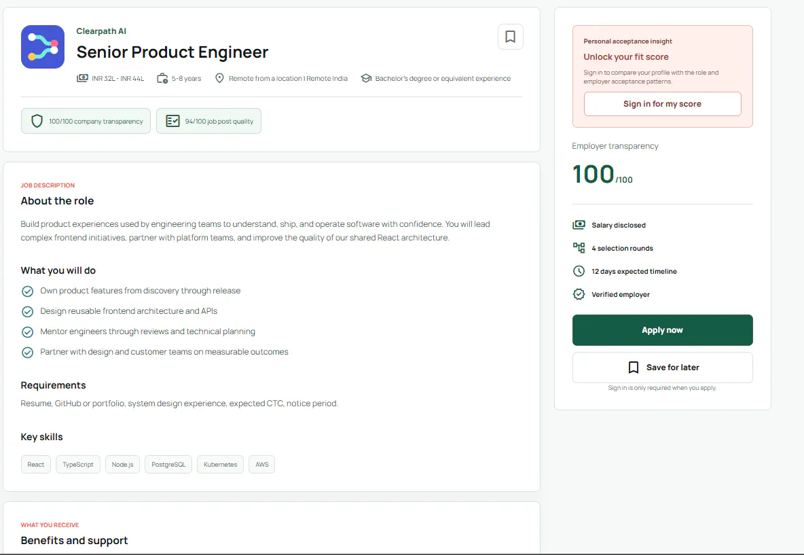The image size is (804, 555).
Task: Click the Benefits and support heading
Action: (x=74, y=541)
